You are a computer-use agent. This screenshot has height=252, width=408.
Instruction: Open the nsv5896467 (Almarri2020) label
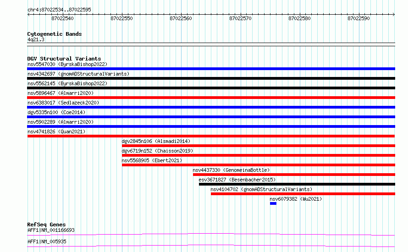coord(61,93)
